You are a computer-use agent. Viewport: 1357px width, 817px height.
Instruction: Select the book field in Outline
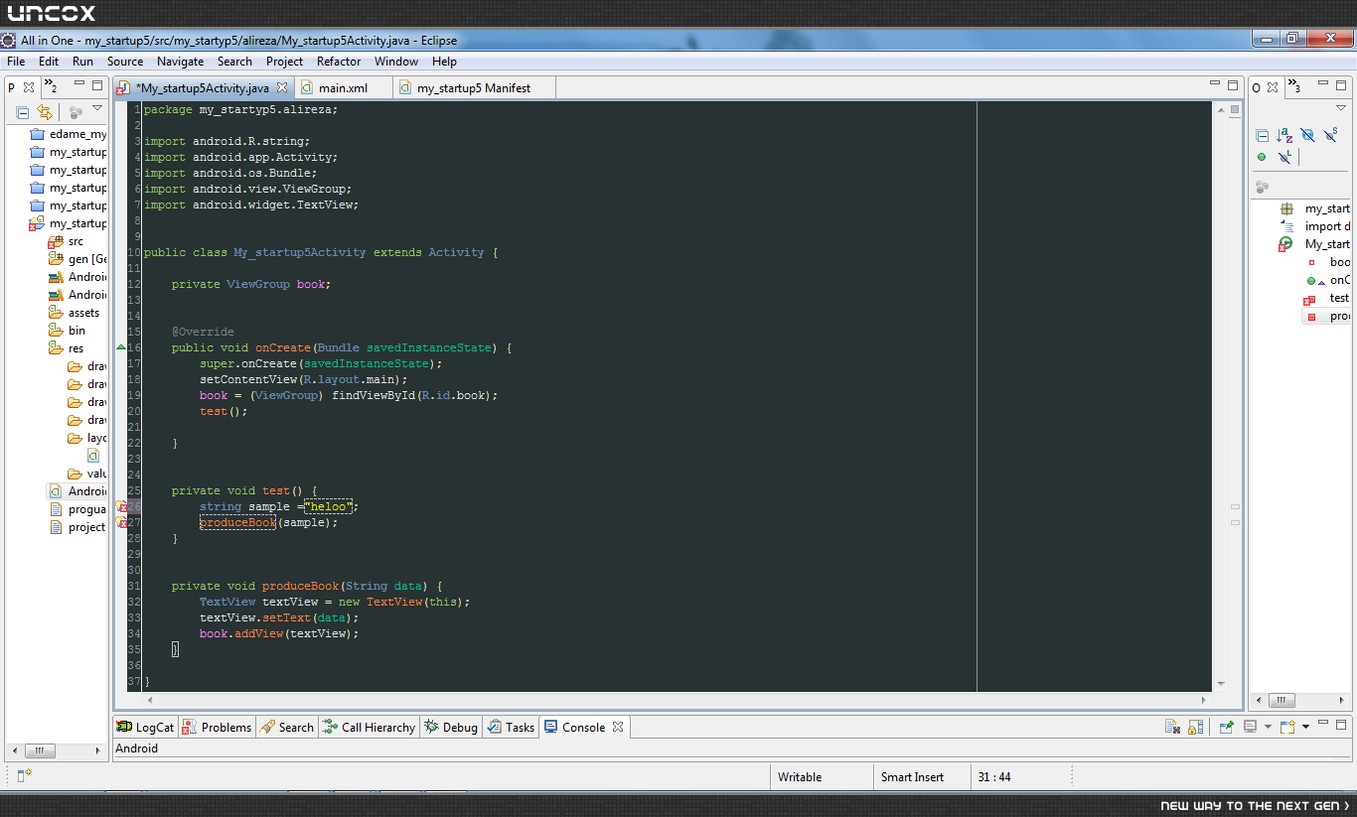click(x=1327, y=262)
